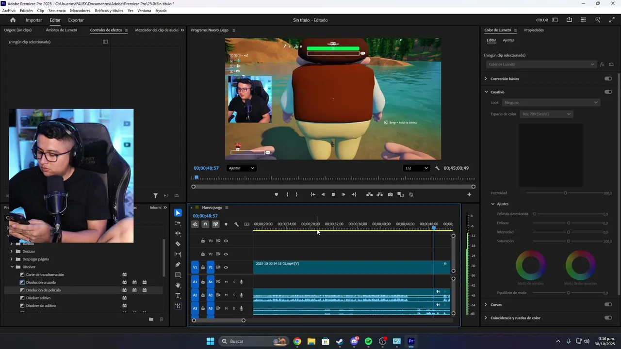Select the Rectangle tool
Screen dimensions: 621x349
coord(178,275)
